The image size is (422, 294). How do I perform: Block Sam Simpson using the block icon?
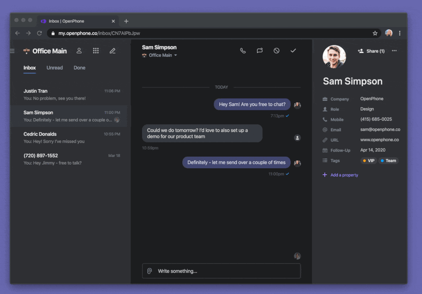pyautogui.click(x=276, y=50)
